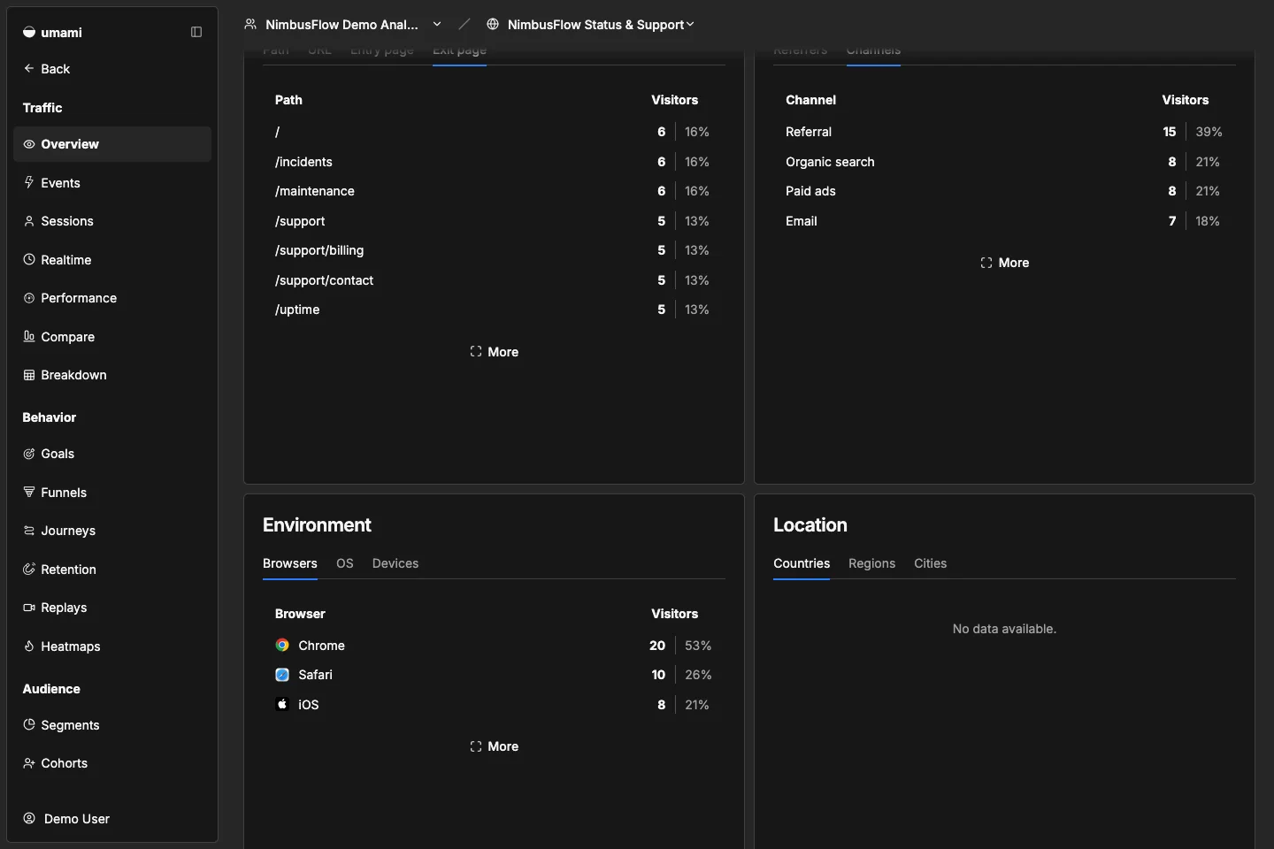The width and height of the screenshot is (1274, 849).
Task: Switch to the Countries tab
Action: tap(802, 563)
